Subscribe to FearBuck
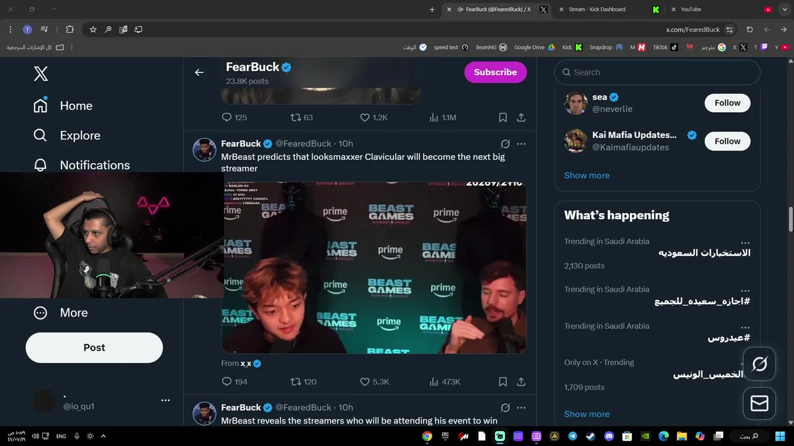This screenshot has height=446, width=794. [x=495, y=72]
